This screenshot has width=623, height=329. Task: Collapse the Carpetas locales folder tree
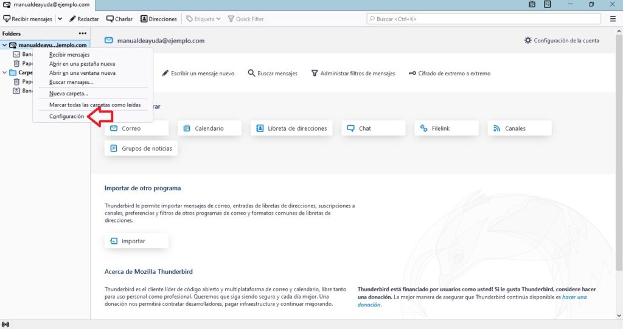point(4,72)
